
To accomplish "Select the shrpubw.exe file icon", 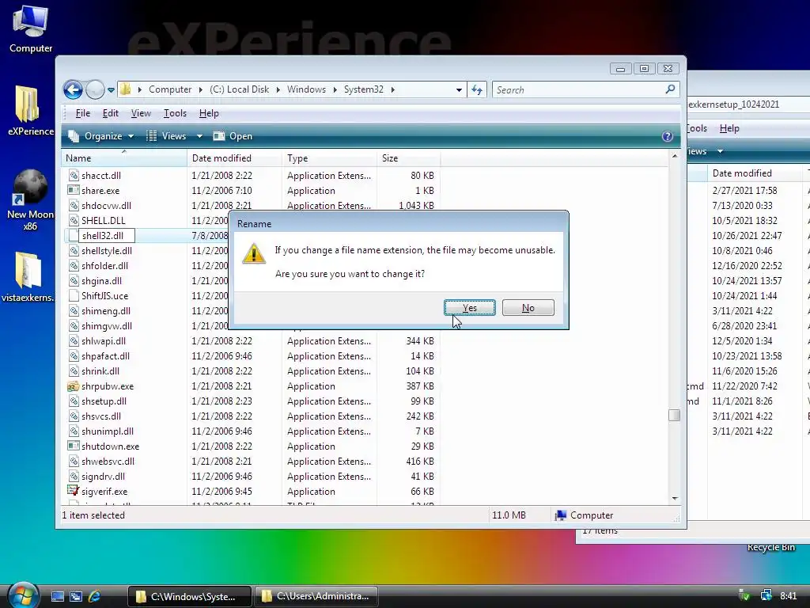I will [74, 386].
